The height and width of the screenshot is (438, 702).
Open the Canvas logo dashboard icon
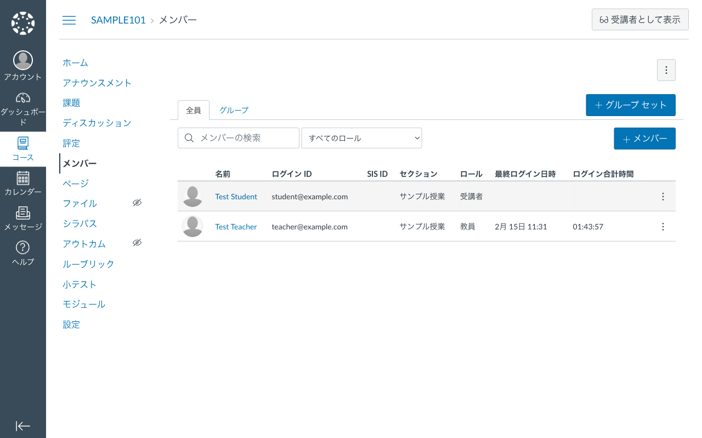pos(22,22)
